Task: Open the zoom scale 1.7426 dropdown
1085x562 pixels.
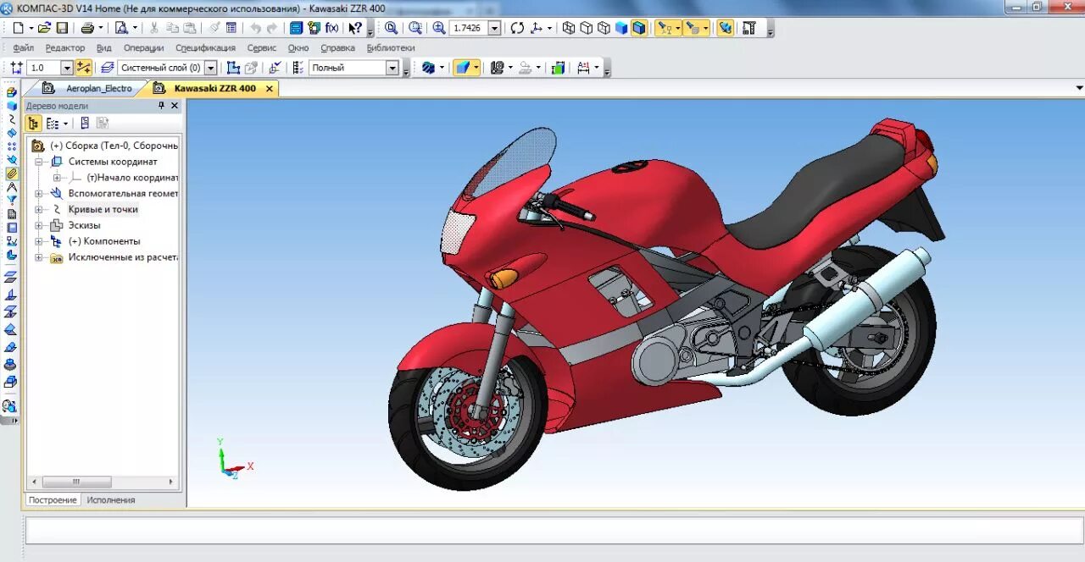Action: click(x=494, y=28)
